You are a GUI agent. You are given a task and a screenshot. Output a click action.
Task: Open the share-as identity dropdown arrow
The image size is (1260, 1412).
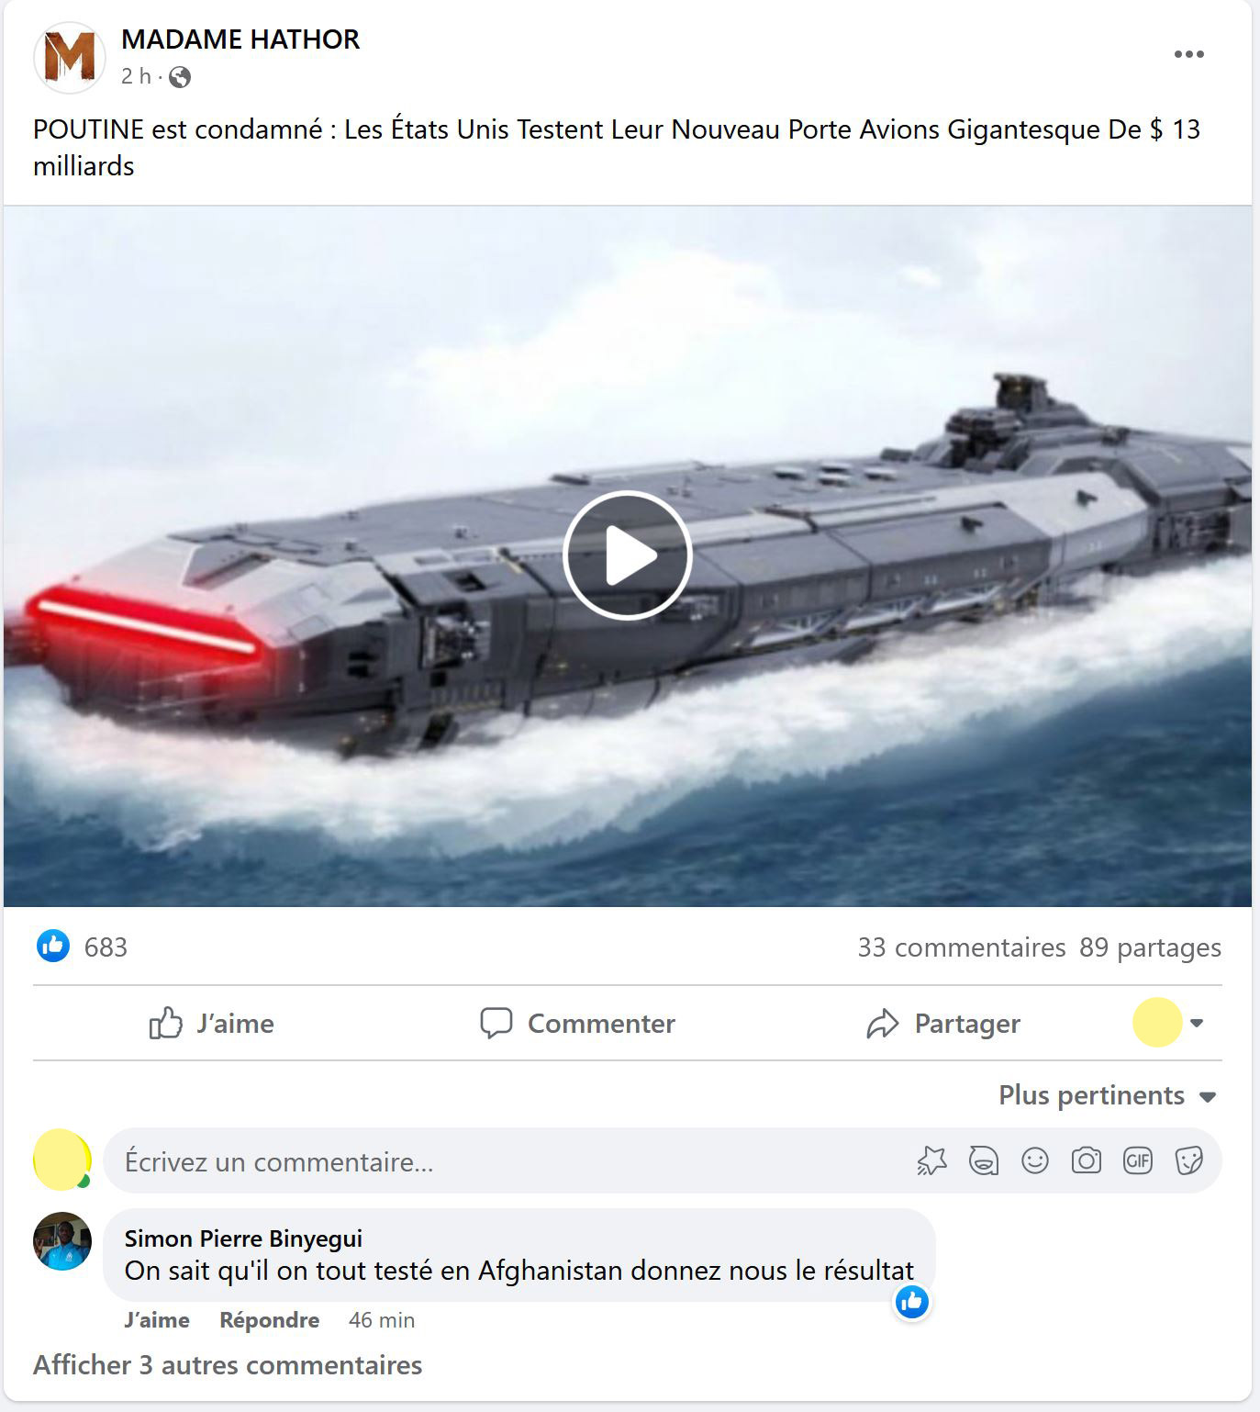pyautogui.click(x=1197, y=1023)
